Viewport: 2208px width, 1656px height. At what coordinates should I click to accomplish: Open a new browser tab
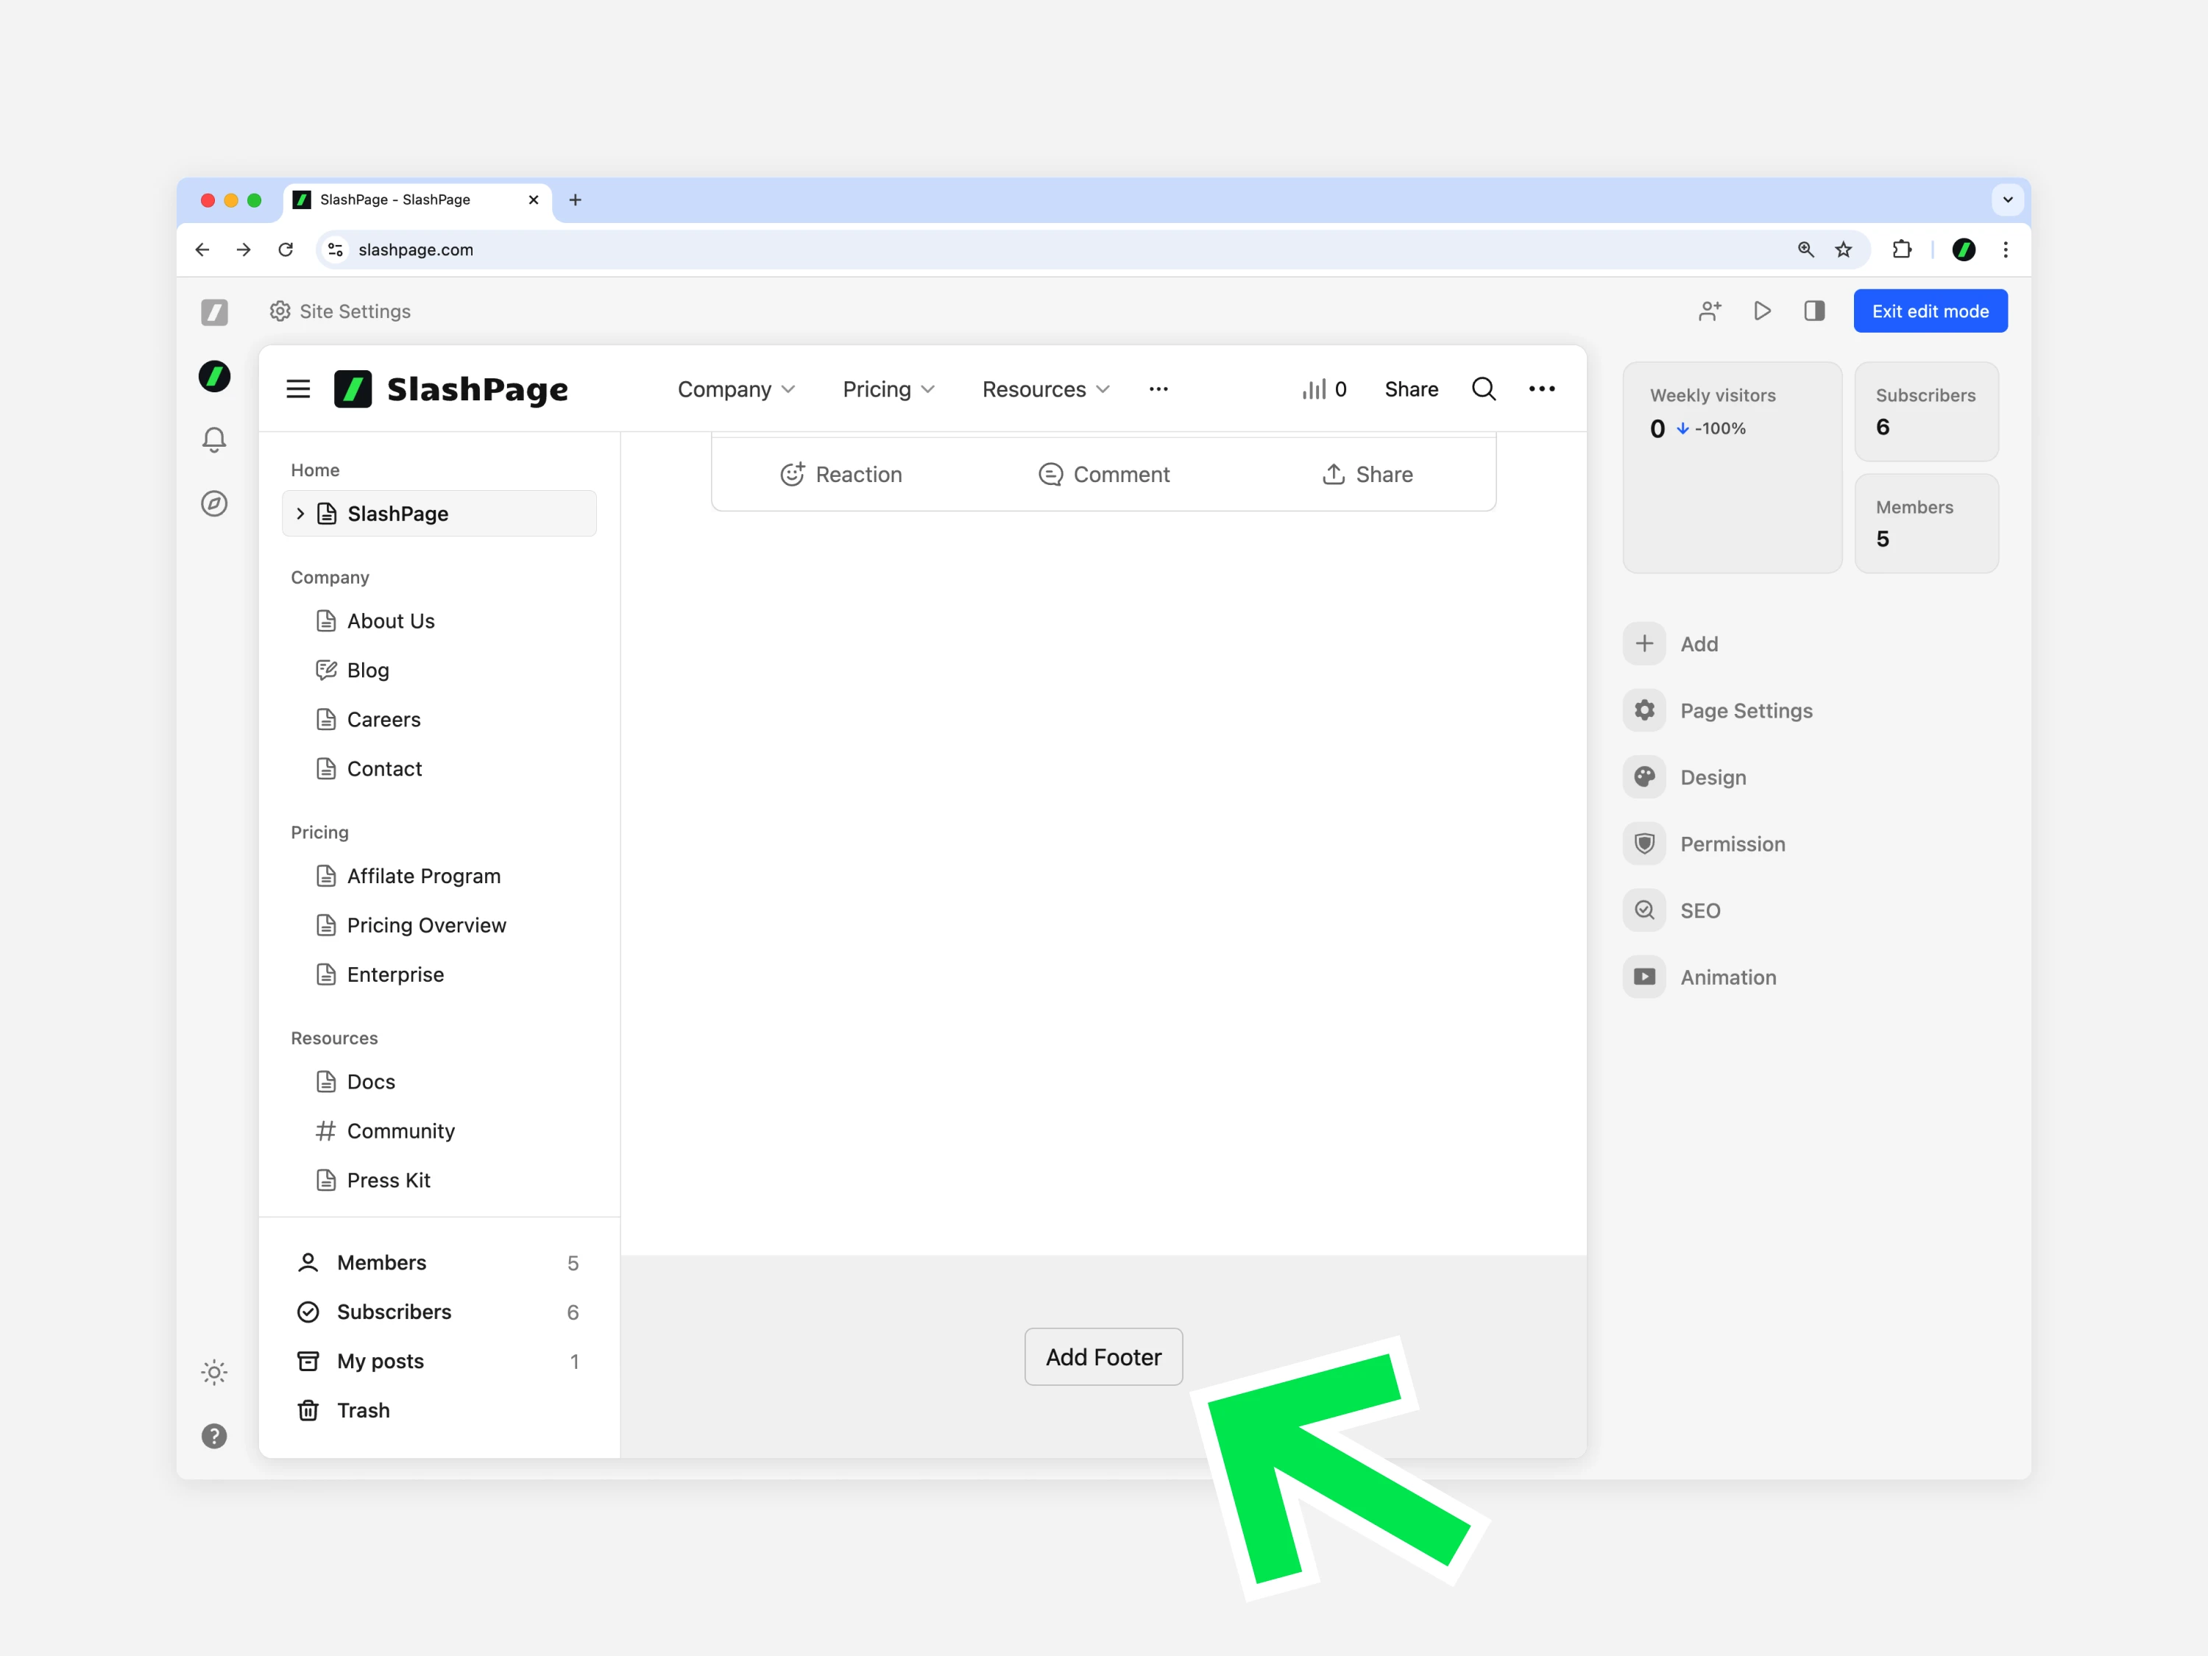click(575, 199)
